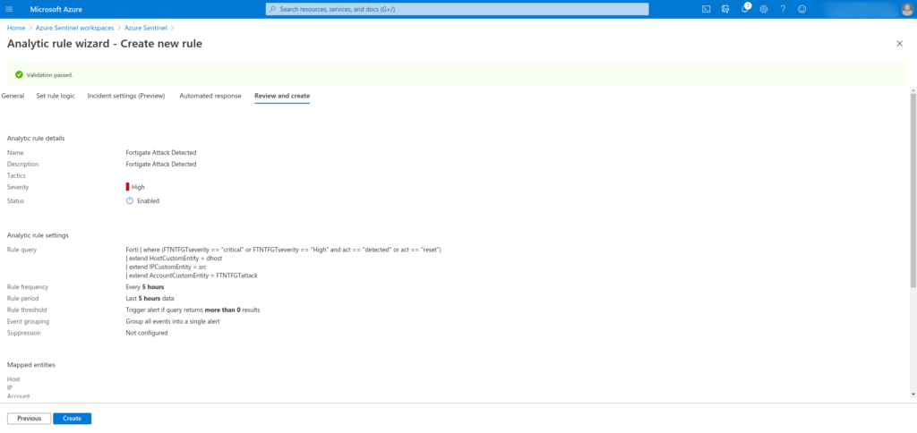Click the Enabled status text
Screen dimensions: 917x433
148,200
